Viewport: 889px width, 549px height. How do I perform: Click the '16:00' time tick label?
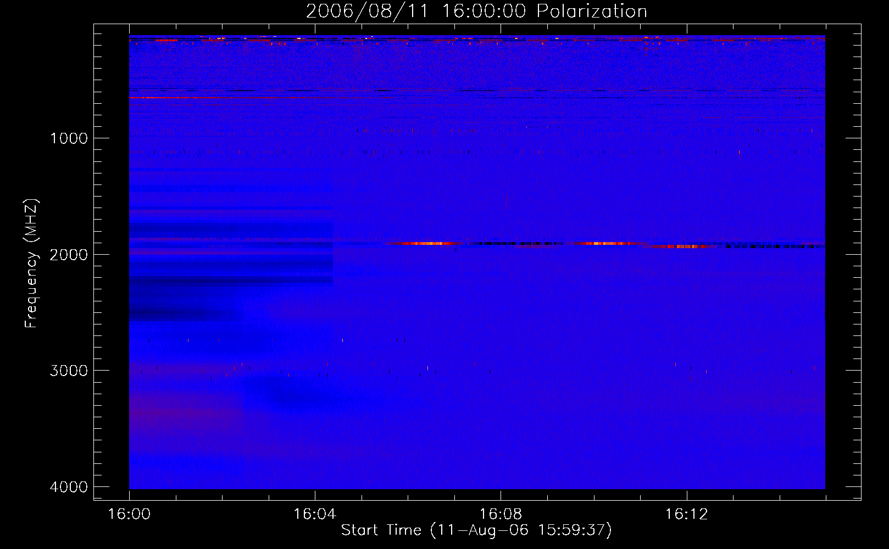129,514
